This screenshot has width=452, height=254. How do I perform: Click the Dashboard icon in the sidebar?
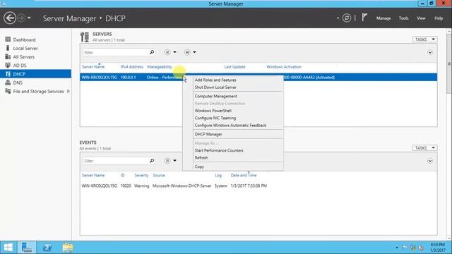8,40
